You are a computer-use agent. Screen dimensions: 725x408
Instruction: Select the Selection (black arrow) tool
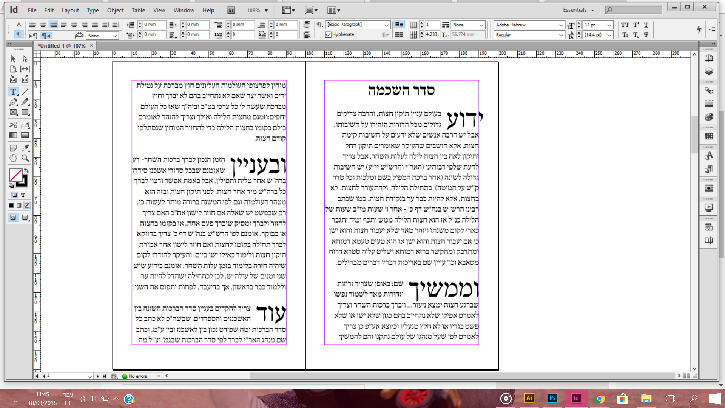click(13, 59)
